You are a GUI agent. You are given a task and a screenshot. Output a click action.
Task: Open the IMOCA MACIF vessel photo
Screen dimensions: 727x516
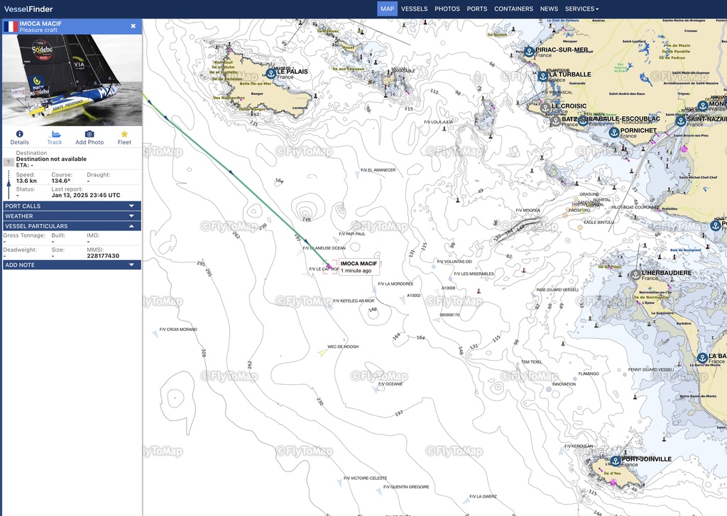point(72,80)
